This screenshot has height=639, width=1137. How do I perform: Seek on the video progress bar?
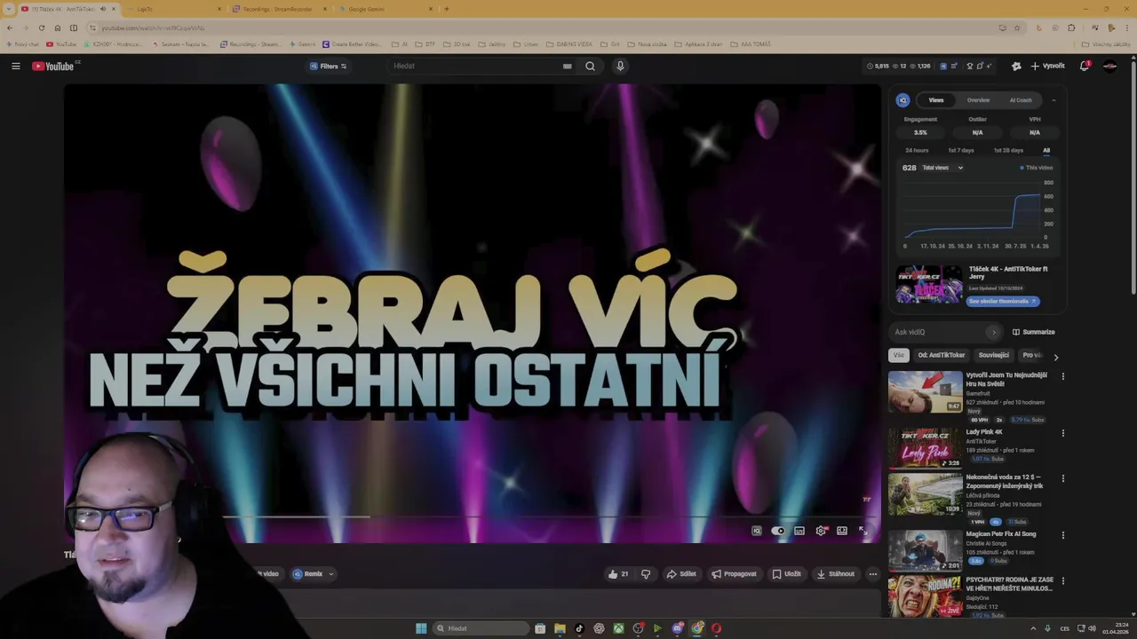tap(472, 517)
